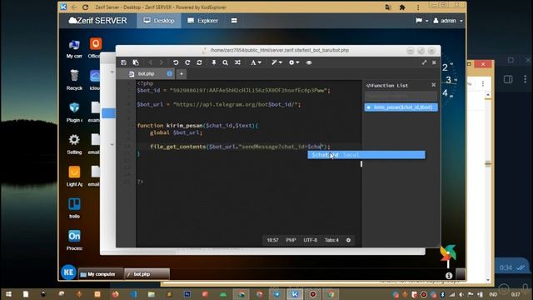The height and width of the screenshot is (300, 533).
Task: Open the trello desktop icon
Action: [74, 208]
